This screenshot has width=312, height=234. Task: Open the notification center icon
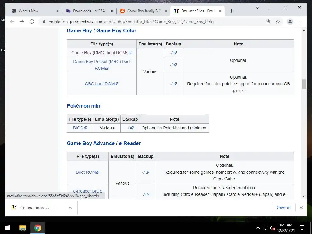302,228
